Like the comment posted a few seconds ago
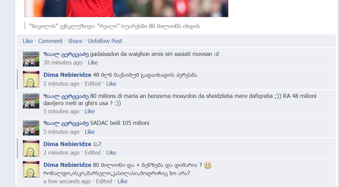 coord(122,182)
